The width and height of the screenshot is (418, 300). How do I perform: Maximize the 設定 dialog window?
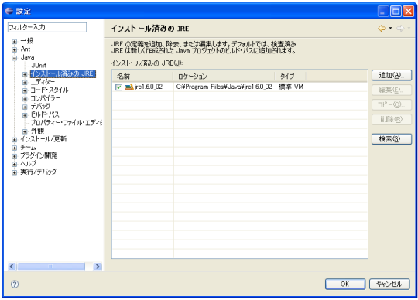point(396,12)
